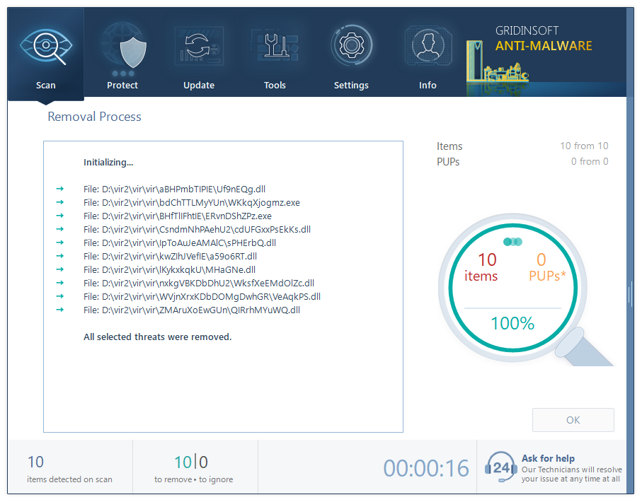The image size is (642, 502).
Task: Select the QIRrhMYuWQ.dll file entry
Action: click(x=192, y=310)
